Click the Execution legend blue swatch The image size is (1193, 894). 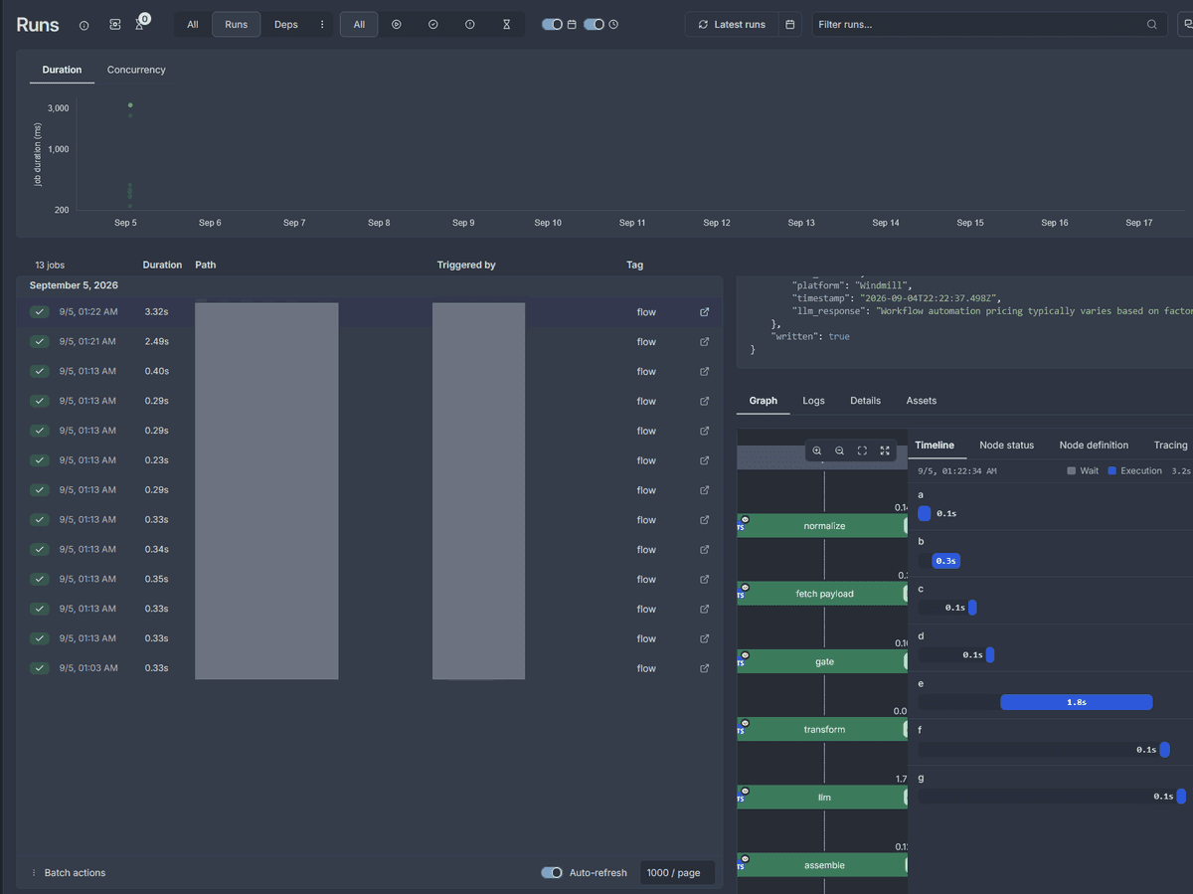pos(1112,471)
